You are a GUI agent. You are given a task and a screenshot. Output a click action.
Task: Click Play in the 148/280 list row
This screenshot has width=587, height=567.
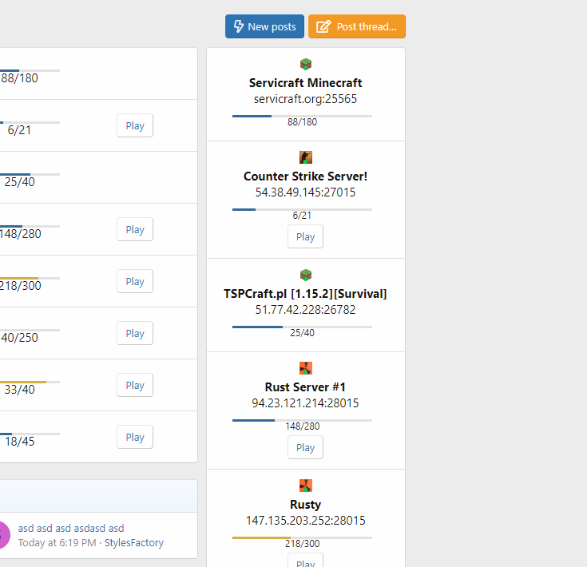point(135,229)
